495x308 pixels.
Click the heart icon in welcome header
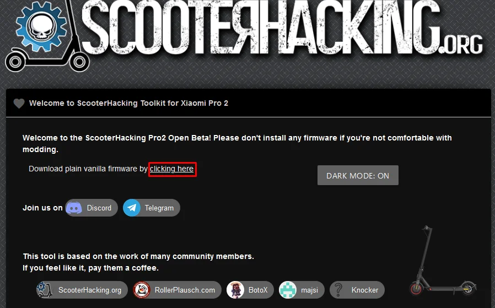pyautogui.click(x=19, y=103)
